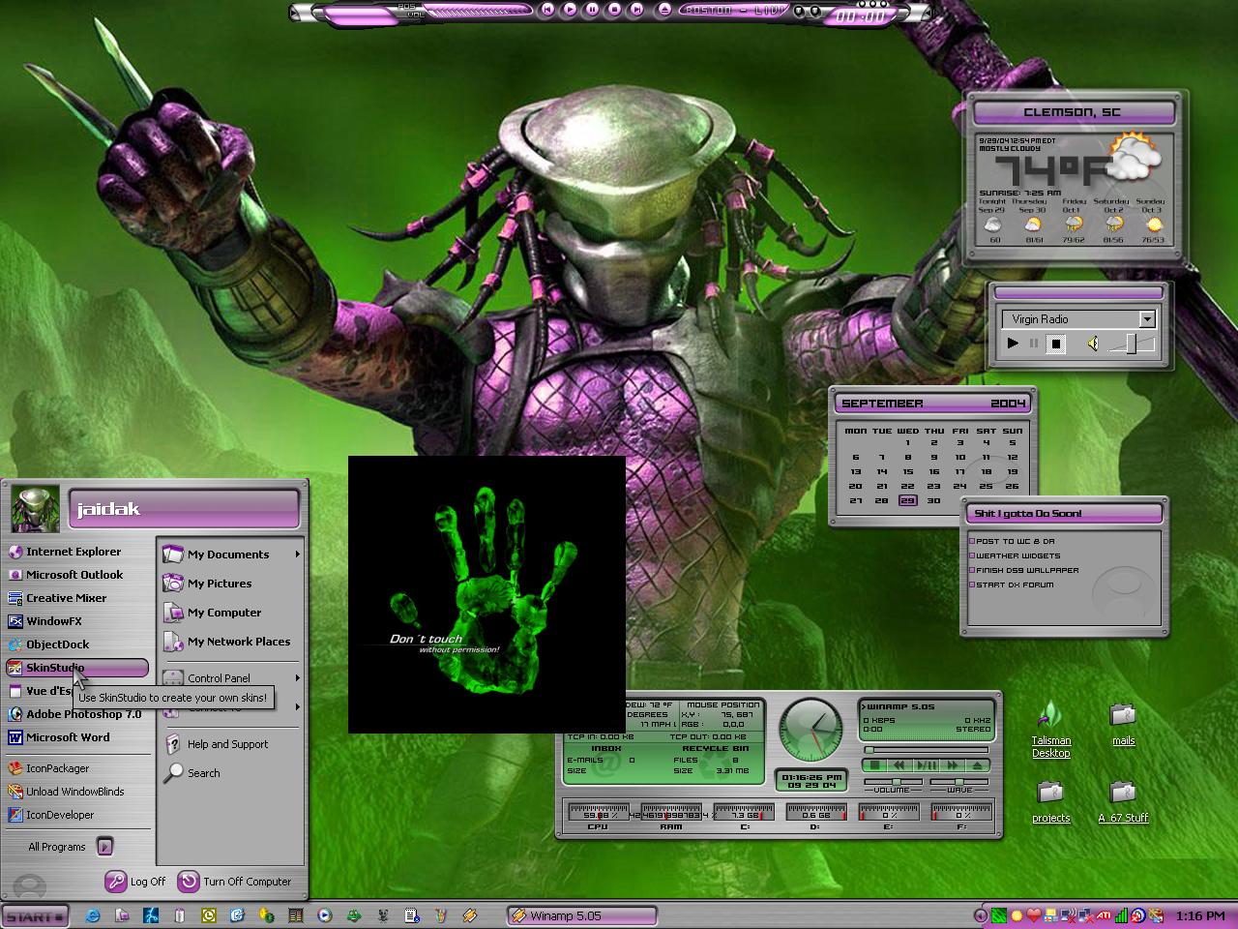Select My Computer in Start menu
The height and width of the screenshot is (929, 1238).
pyautogui.click(x=225, y=613)
